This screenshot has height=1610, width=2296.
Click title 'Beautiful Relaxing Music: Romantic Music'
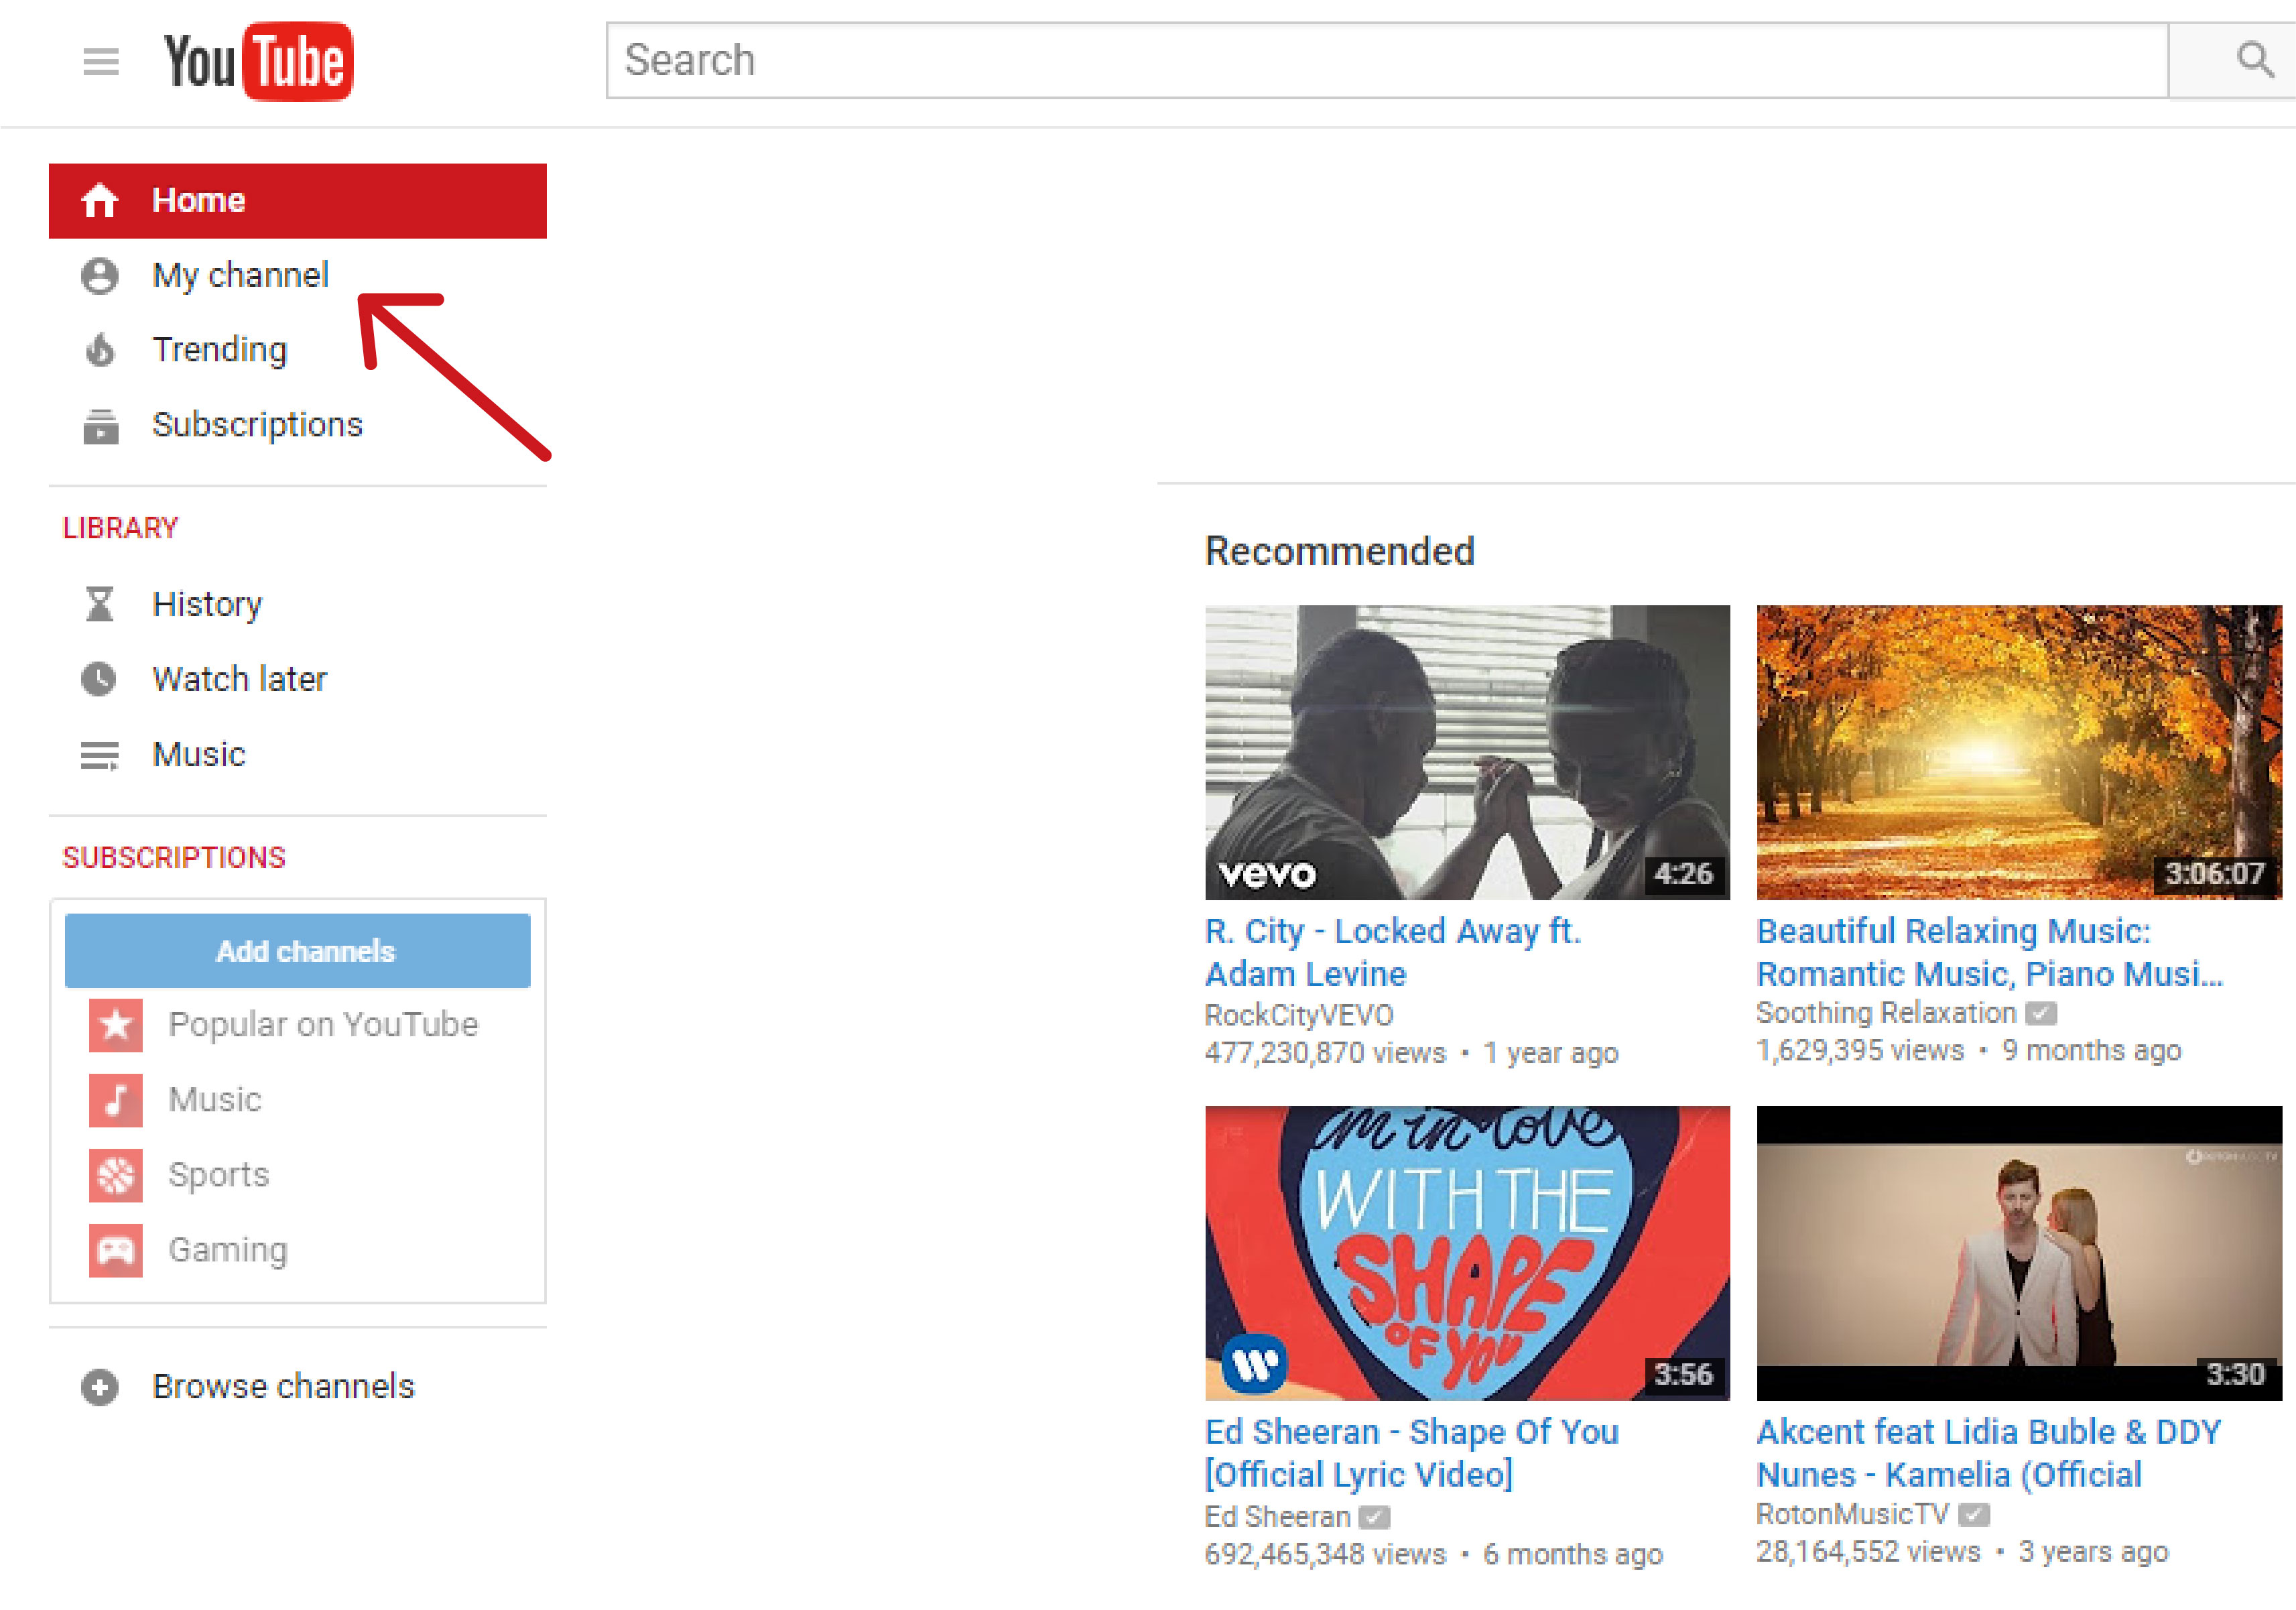point(1990,952)
